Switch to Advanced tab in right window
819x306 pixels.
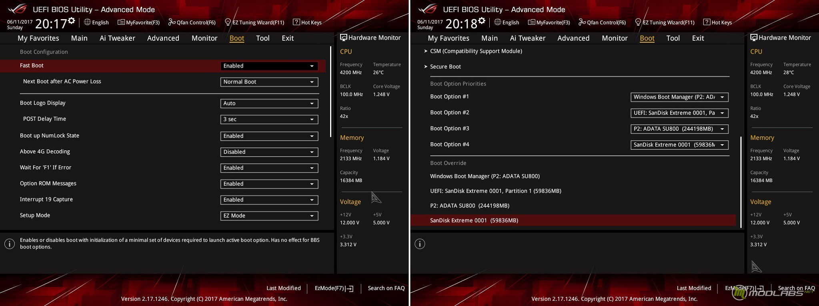pos(574,38)
